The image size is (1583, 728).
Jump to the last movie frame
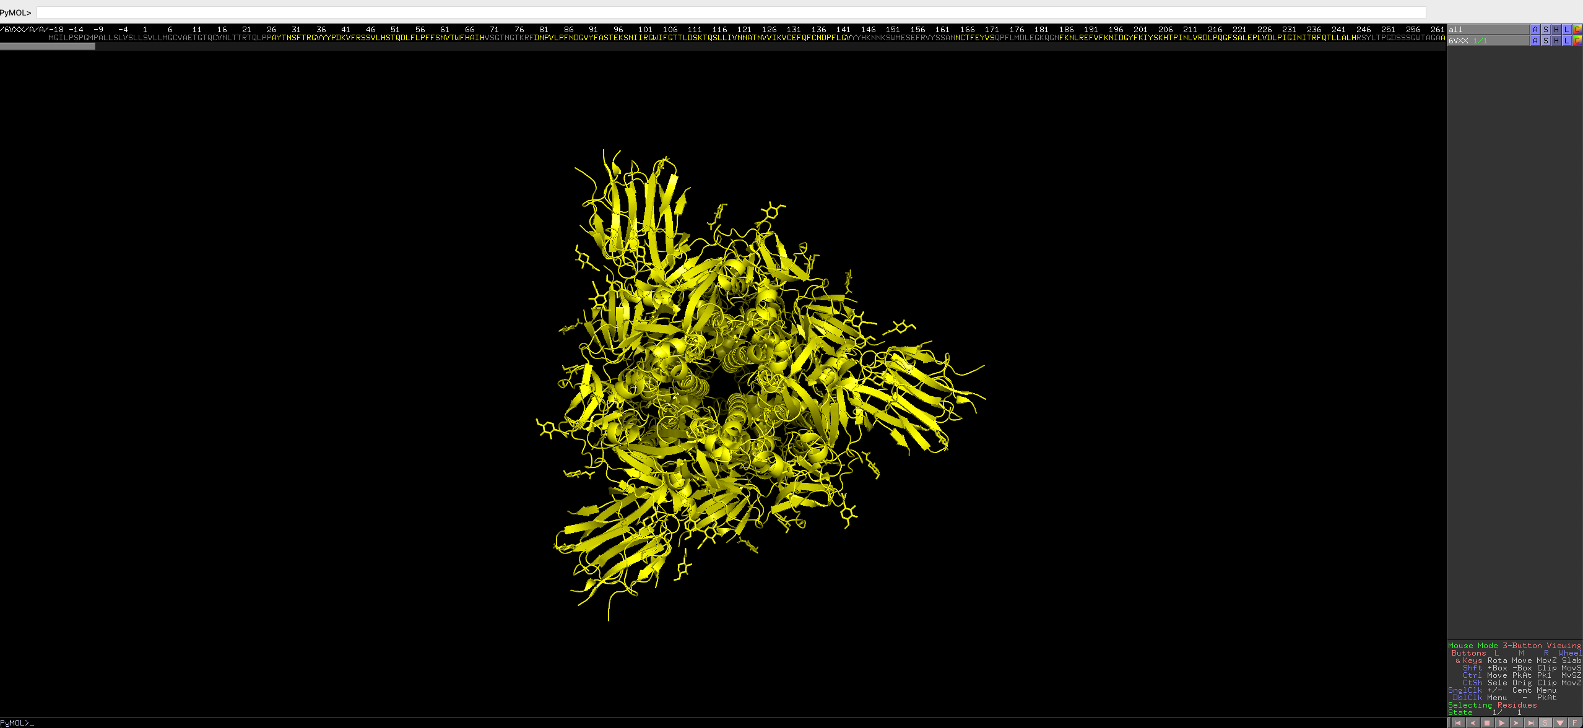point(1532,723)
